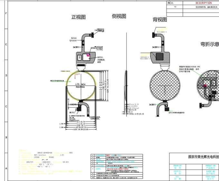Click the 1.96 dimension value
219x181 pixels.
pyautogui.click(x=61, y=124)
